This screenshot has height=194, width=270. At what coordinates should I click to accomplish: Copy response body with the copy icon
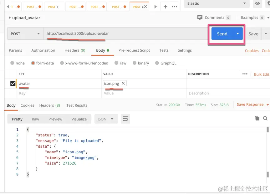tap(257, 118)
